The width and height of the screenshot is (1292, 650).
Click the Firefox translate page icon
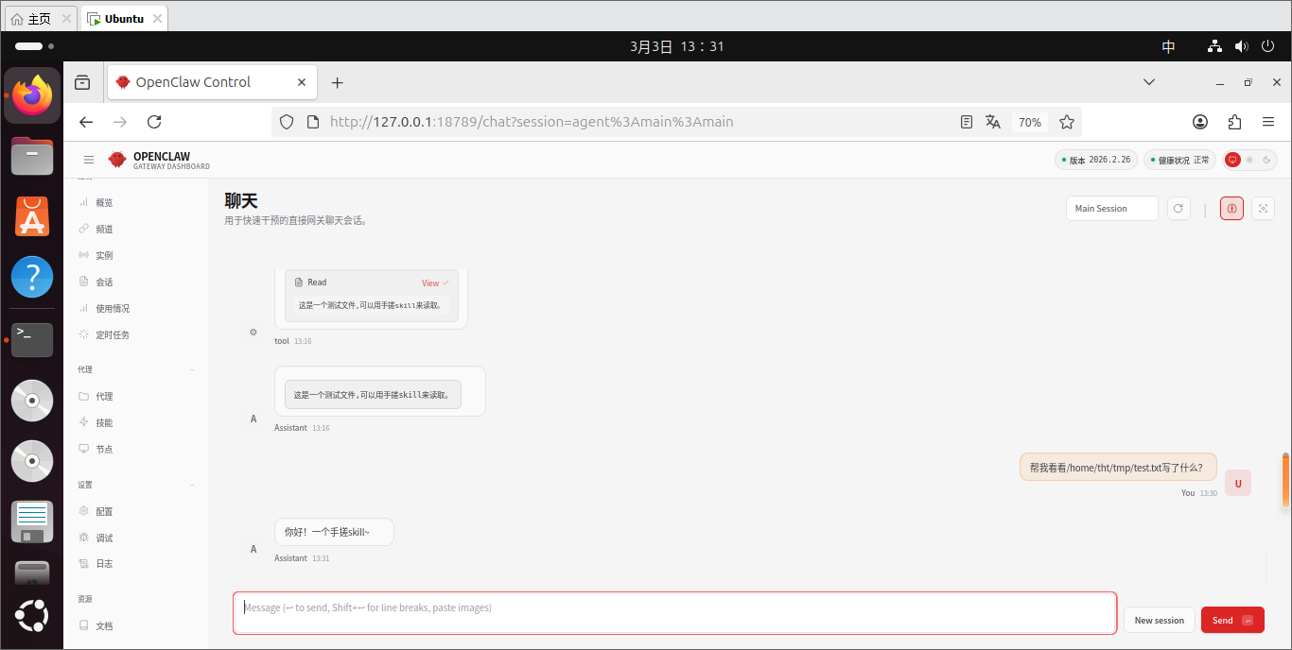tap(993, 122)
